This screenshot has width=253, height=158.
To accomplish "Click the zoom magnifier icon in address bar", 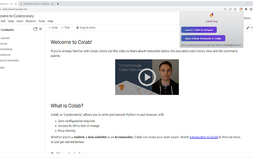I will (x=225, y=9).
